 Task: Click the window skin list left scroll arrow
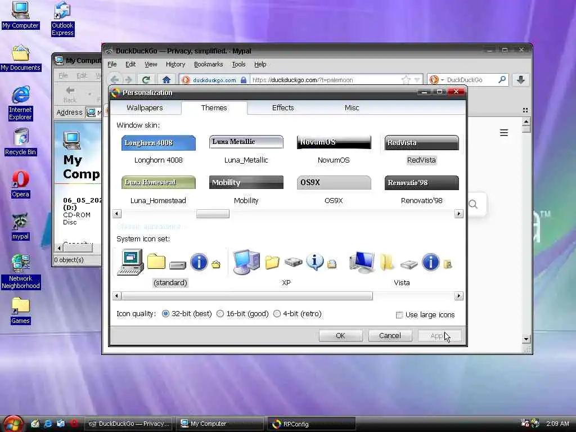pos(117,213)
